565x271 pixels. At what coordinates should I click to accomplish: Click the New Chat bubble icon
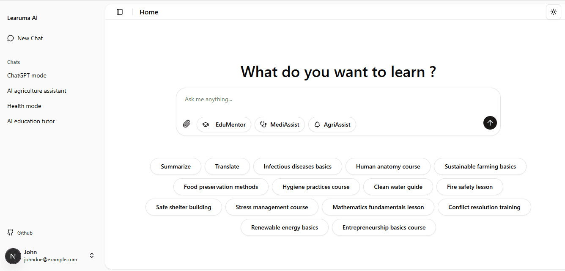tap(11, 38)
